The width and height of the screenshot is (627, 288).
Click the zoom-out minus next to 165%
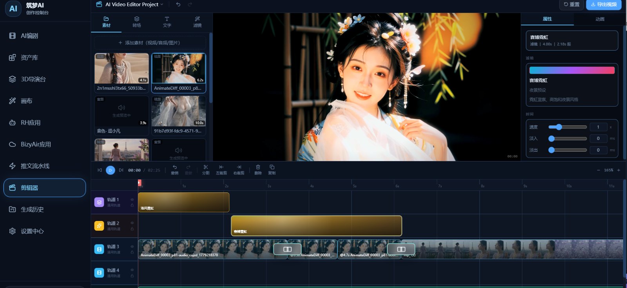598,170
